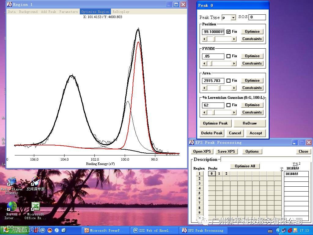The width and height of the screenshot is (313, 235).
Task: Click Constraints button for Position
Action: coord(252,39)
